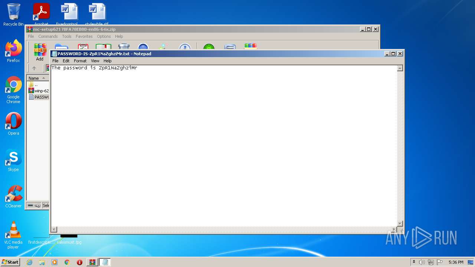This screenshot has width=475, height=267.
Task: Maximize the Notepad window
Action: [393, 54]
